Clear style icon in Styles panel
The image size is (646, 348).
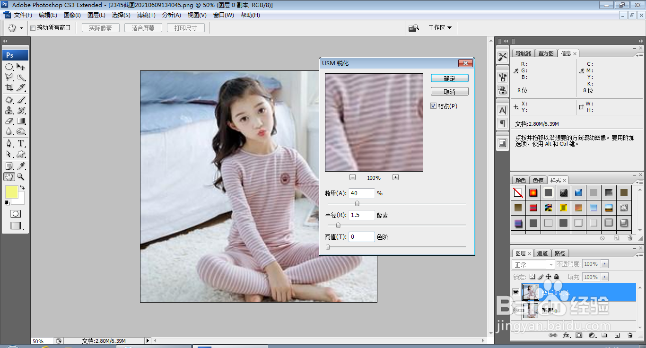pos(602,238)
